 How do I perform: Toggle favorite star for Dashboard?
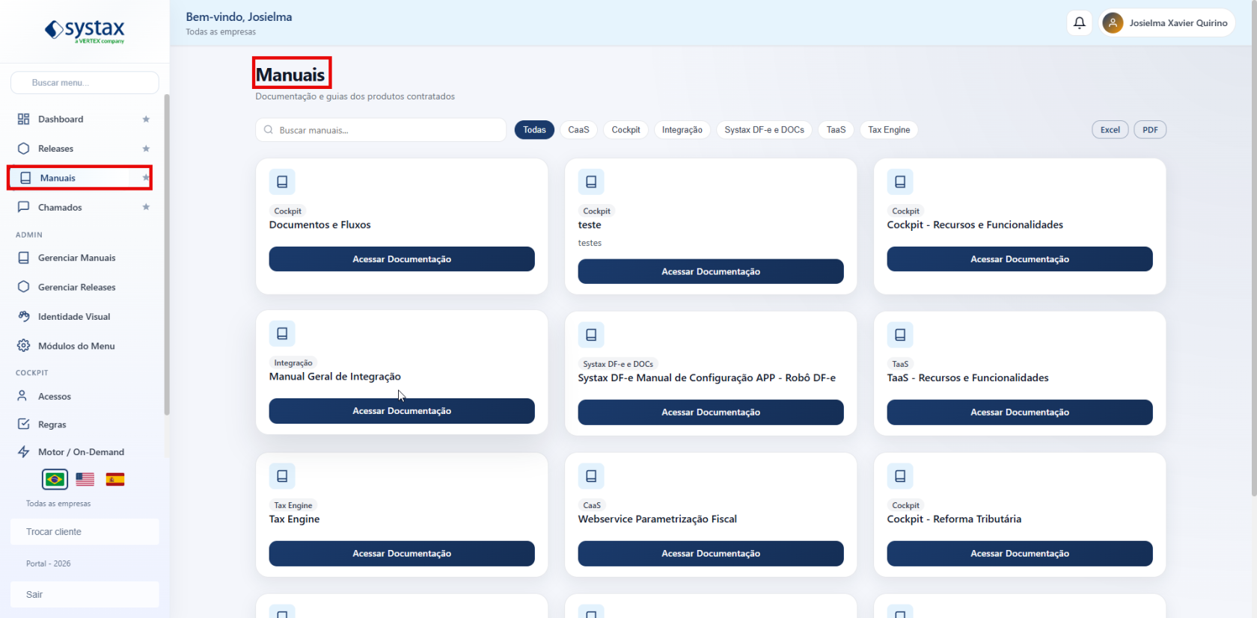tap(146, 120)
